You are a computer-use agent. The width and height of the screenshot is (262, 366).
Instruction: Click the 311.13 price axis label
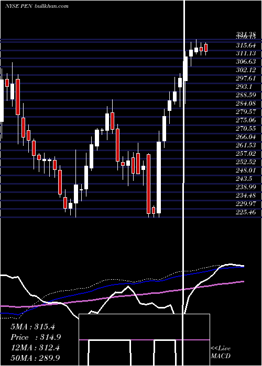pyautogui.click(x=246, y=53)
